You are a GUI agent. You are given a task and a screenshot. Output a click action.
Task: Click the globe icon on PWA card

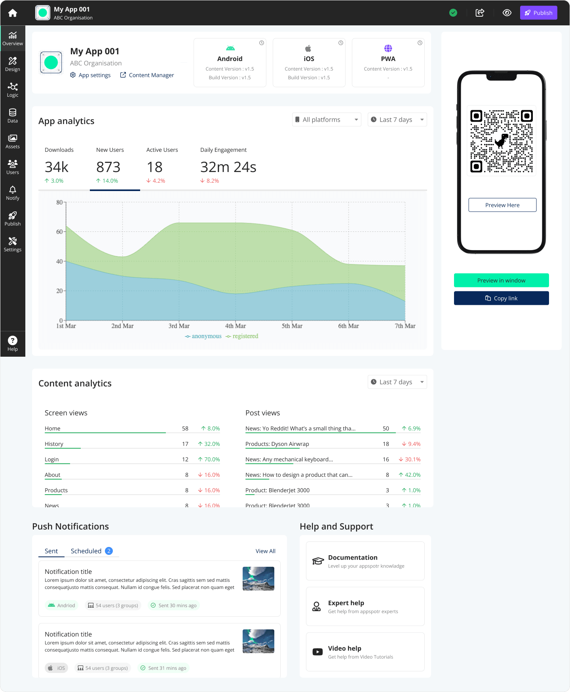[388, 48]
